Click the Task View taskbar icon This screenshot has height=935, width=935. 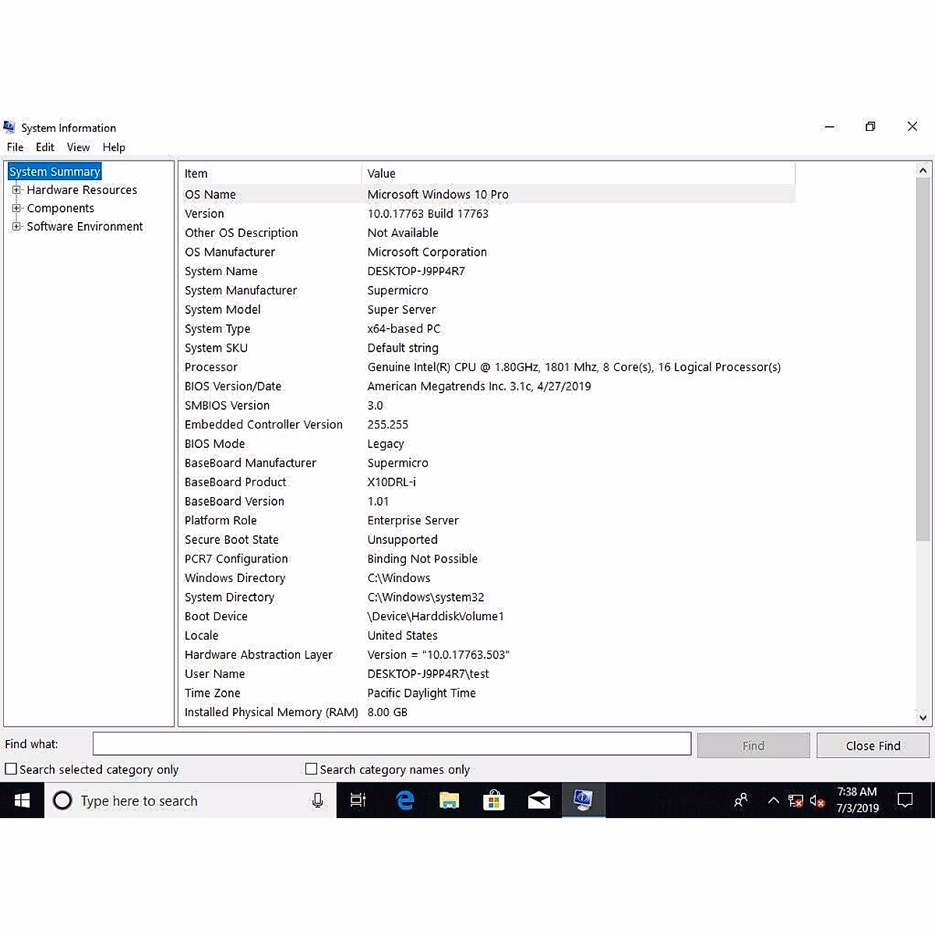[x=358, y=800]
